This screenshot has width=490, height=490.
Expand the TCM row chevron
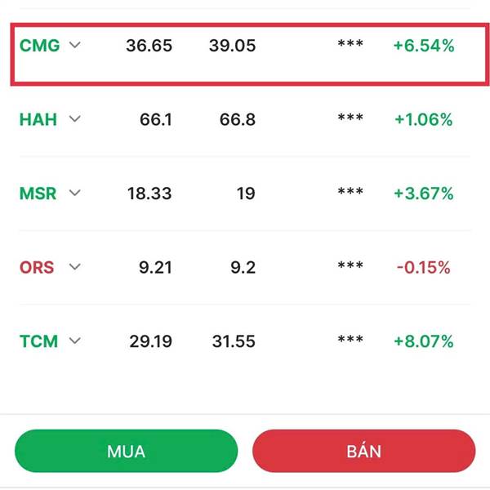(75, 341)
